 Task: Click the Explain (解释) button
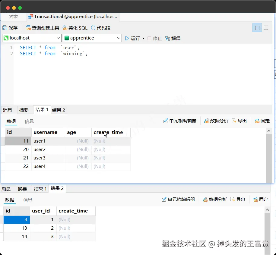coord(173,38)
